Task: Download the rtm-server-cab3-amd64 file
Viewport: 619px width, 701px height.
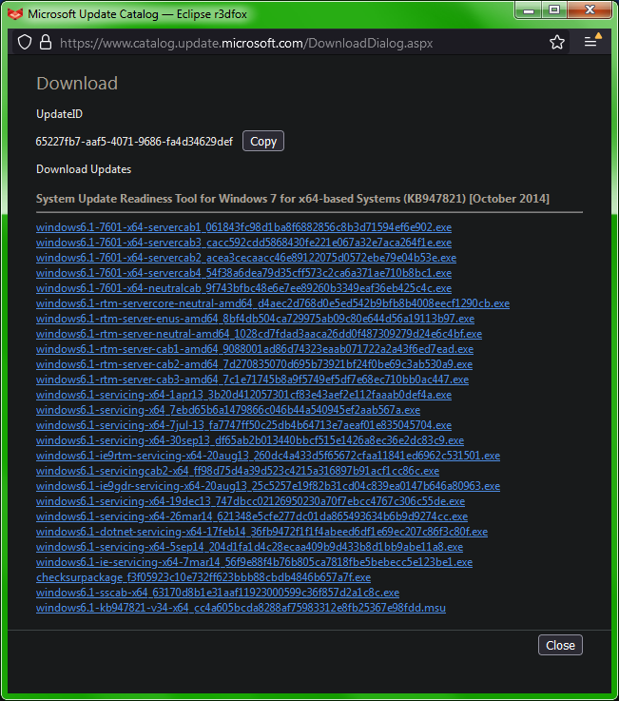Action: [x=253, y=380]
